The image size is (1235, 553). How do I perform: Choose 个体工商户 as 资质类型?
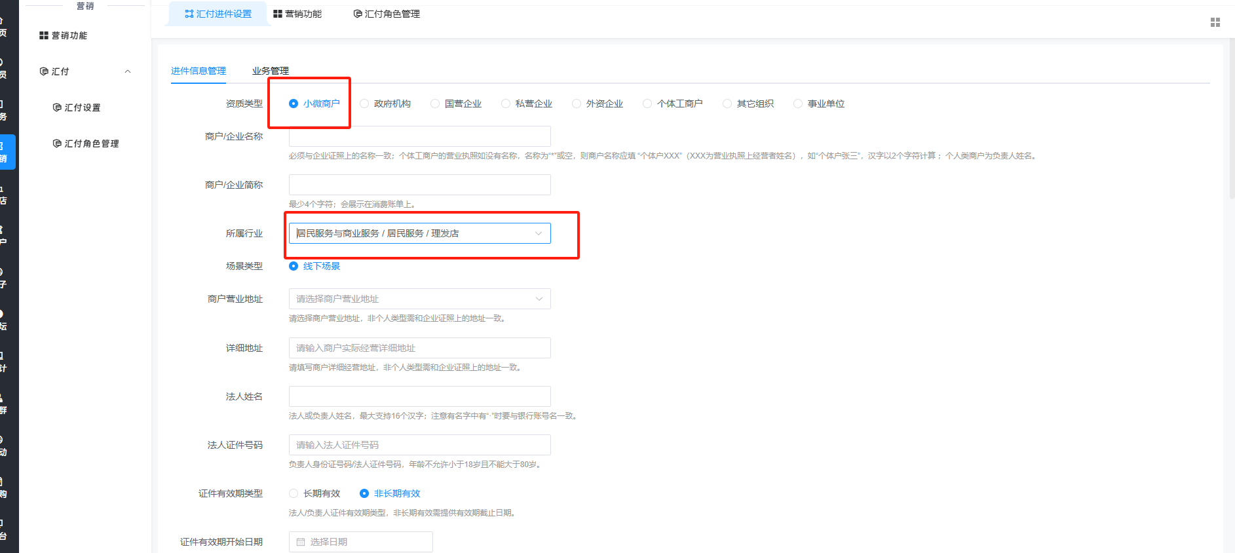pyautogui.click(x=647, y=104)
